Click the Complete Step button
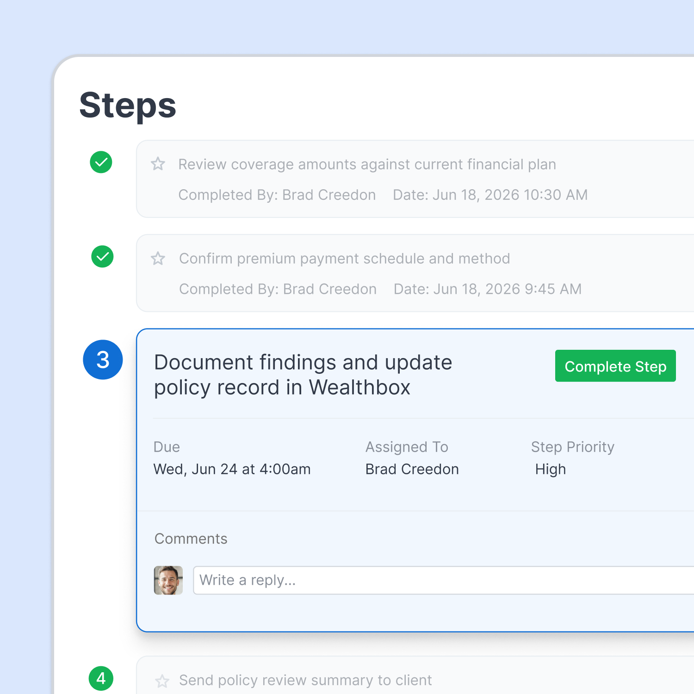Image resolution: width=694 pixels, height=694 pixels. click(615, 366)
